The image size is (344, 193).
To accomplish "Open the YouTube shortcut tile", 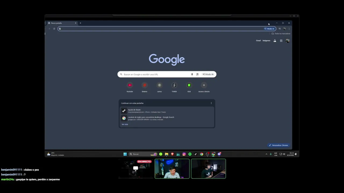I will [x=130, y=87].
